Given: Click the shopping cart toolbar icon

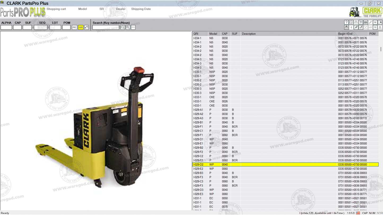Looking at the screenshot, I should point(361,22).
